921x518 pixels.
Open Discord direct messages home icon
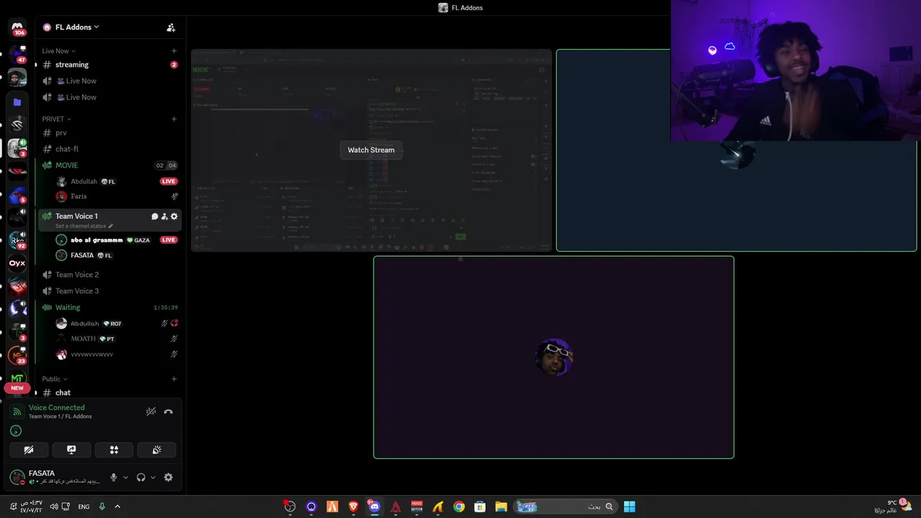(17, 27)
